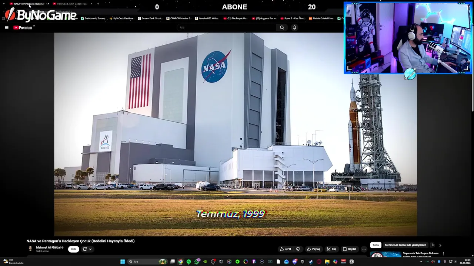Viewport: 474px width, 266px height.
Task: Start voice search with the microphone icon
Action: tap(294, 27)
